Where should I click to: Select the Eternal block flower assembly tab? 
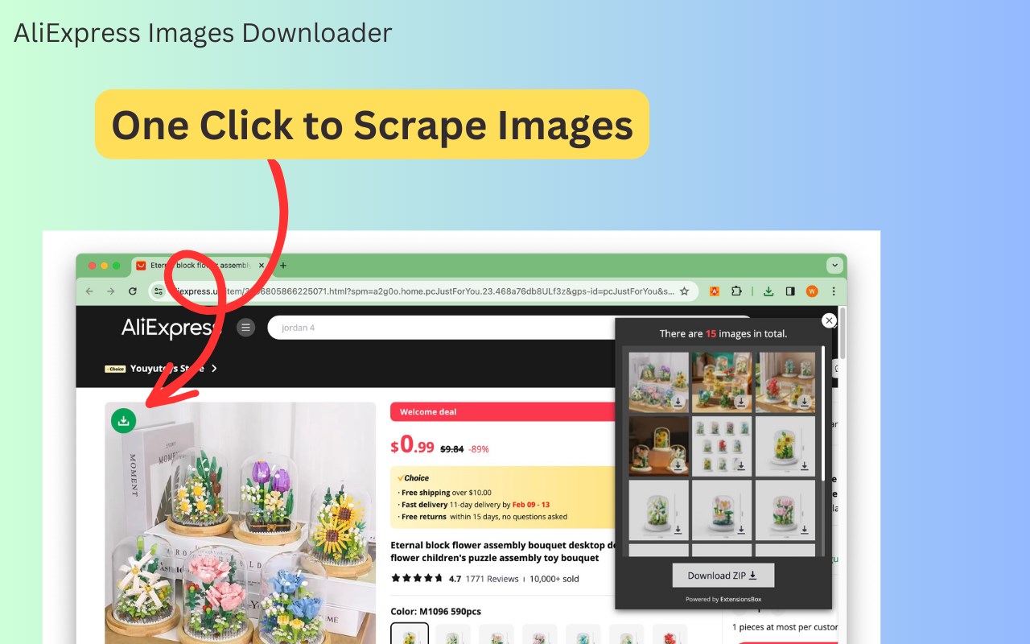[200, 265]
